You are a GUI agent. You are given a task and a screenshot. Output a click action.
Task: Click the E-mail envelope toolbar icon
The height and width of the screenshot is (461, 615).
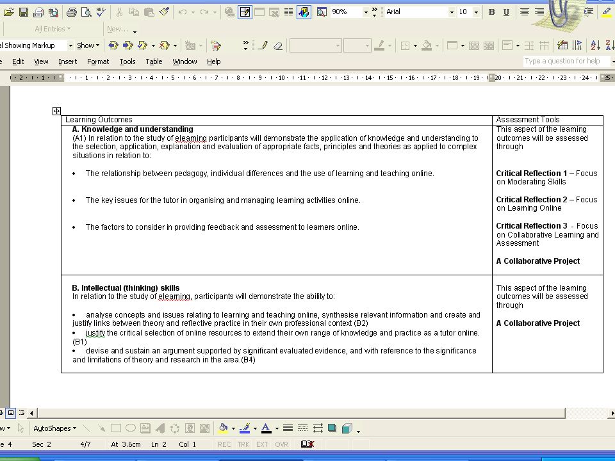click(x=38, y=12)
